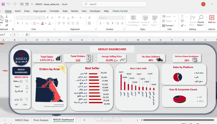Toggle Underline formatting
Image resolution: width=217 pixels, height=124 pixels.
27,23
